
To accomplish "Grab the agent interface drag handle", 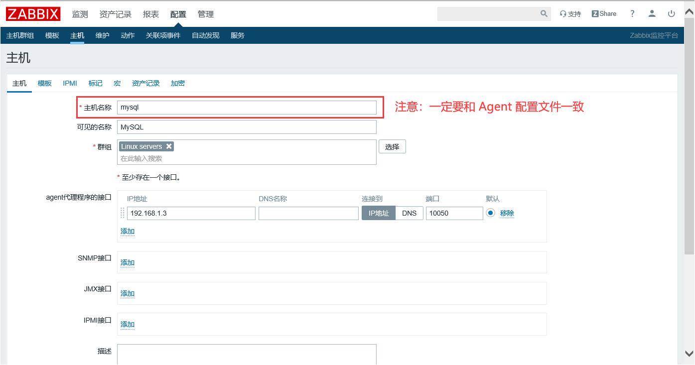I will [x=123, y=213].
